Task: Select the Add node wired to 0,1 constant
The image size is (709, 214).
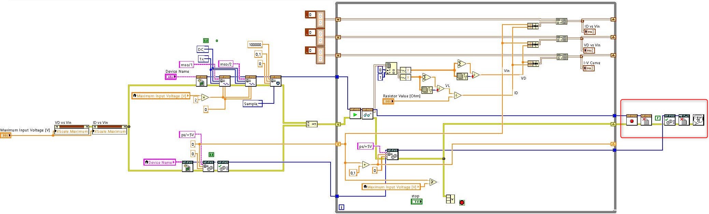Action: (x=366, y=165)
